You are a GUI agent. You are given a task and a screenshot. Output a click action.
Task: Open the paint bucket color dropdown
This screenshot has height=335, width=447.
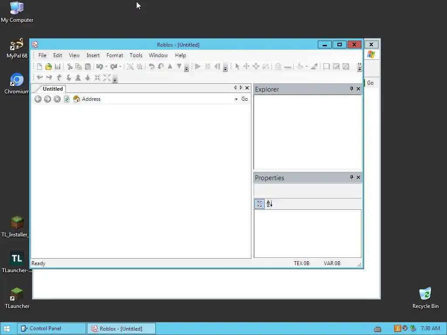click(x=307, y=67)
